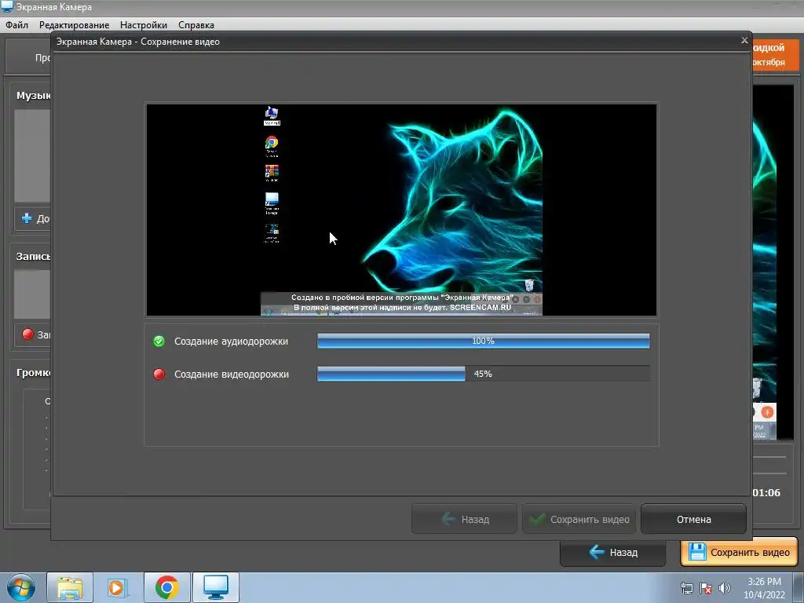Click the green check audio status icon
Image resolution: width=804 pixels, height=603 pixels.
[x=159, y=341]
